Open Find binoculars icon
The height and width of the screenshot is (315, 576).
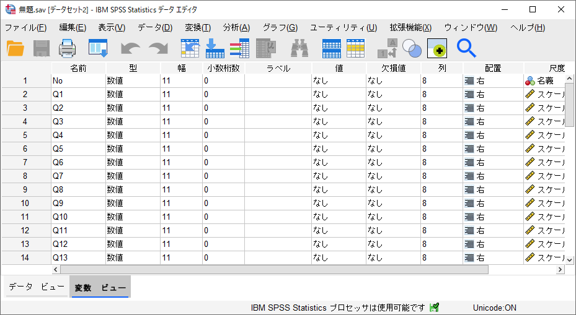pos(299,48)
